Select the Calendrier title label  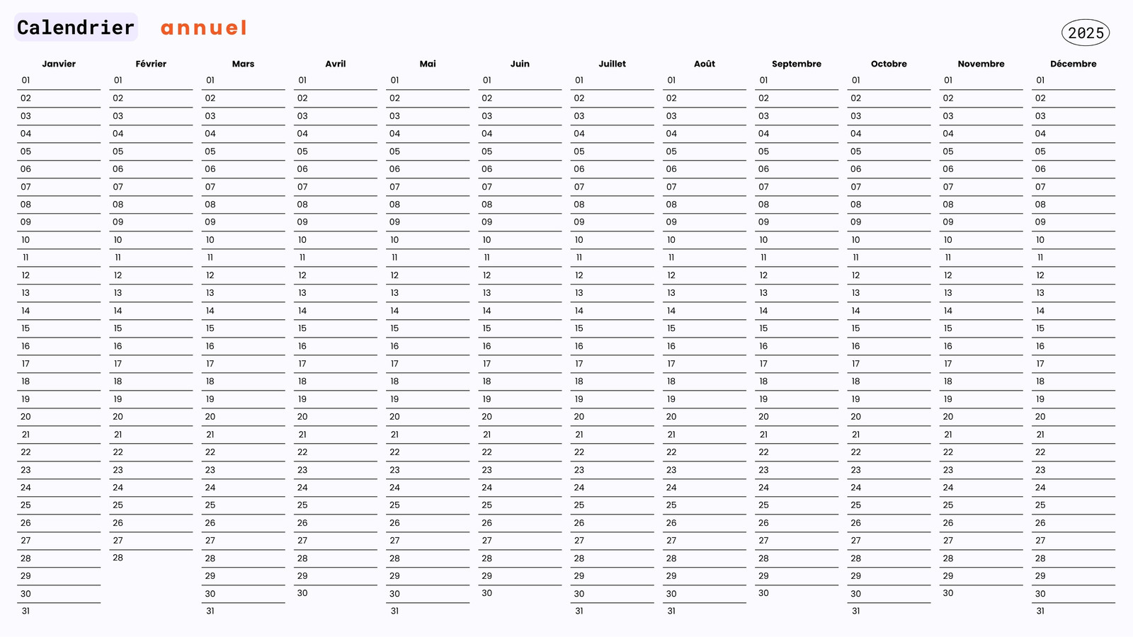76,28
